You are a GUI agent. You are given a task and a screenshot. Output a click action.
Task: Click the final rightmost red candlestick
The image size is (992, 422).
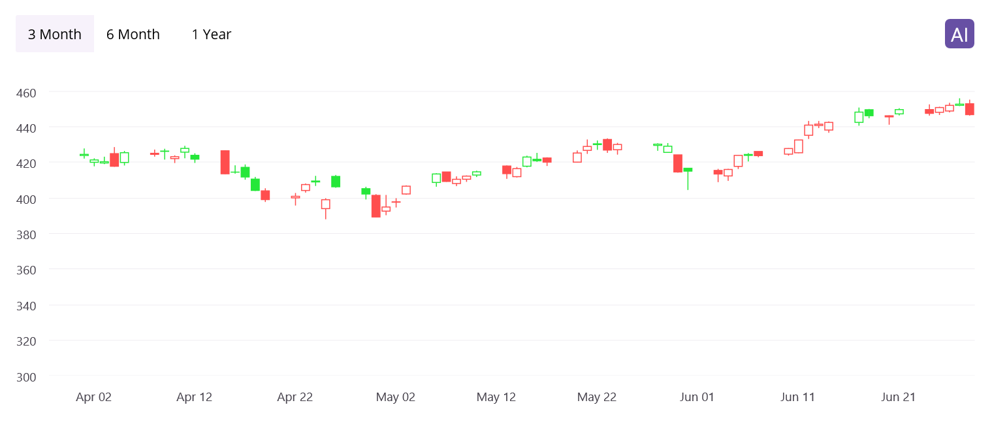969,109
